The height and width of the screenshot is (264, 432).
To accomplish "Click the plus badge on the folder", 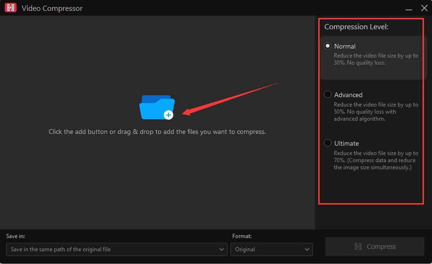I will point(169,115).
